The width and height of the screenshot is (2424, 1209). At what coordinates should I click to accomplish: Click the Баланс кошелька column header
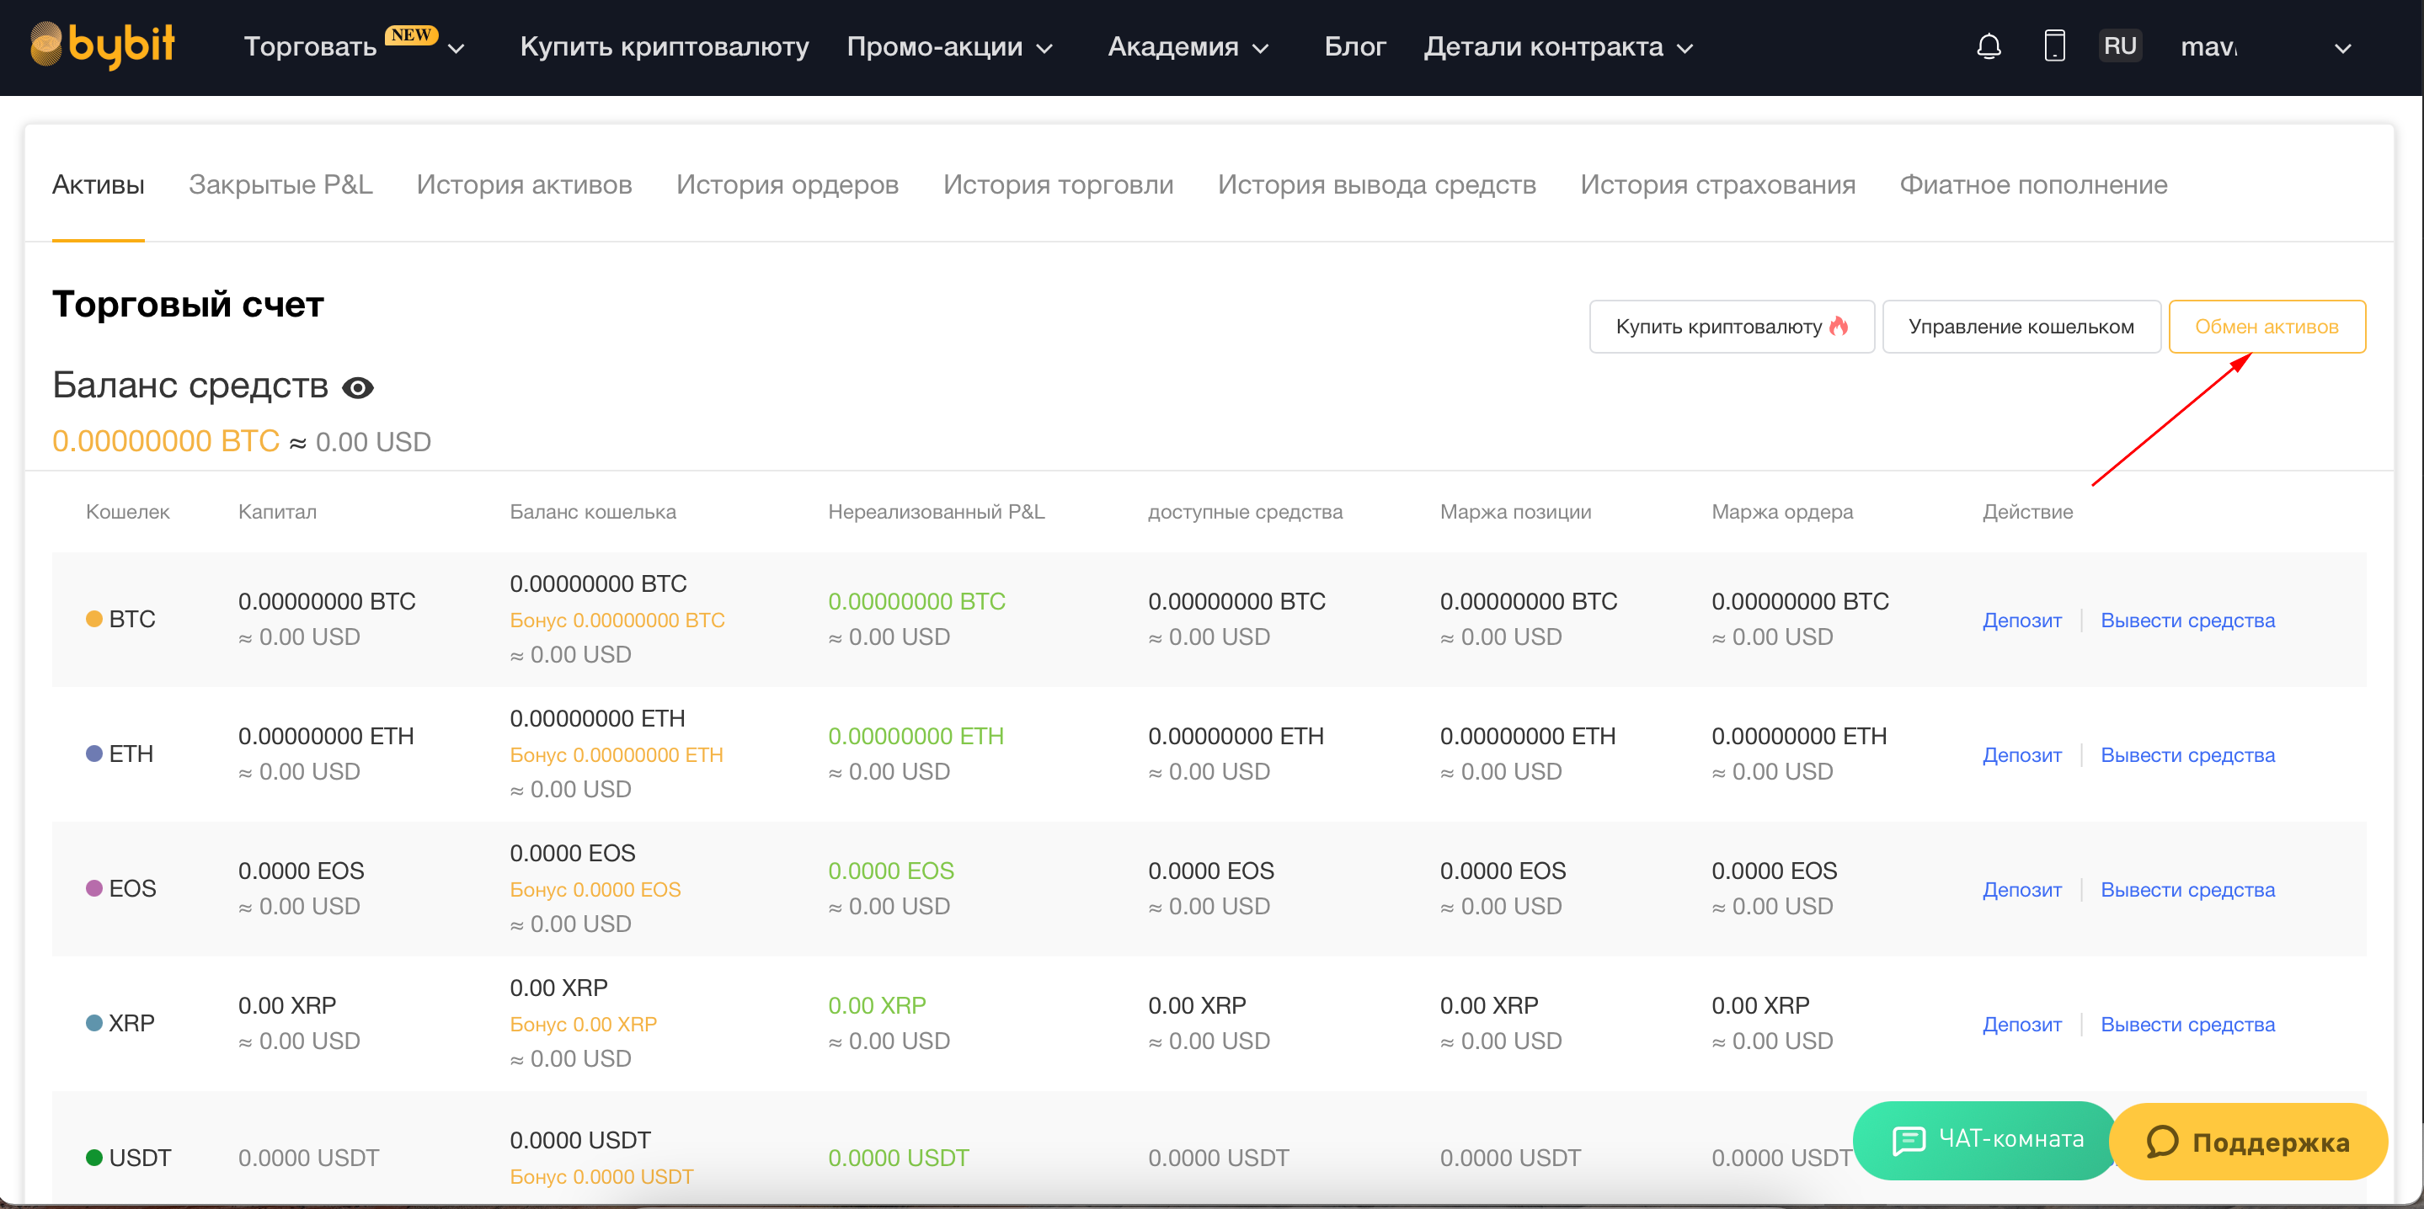click(x=593, y=512)
